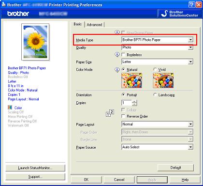The height and width of the screenshot is (186, 203).
Task: Click 'Borderless Off' summary text
Action: [x=18, y=77]
